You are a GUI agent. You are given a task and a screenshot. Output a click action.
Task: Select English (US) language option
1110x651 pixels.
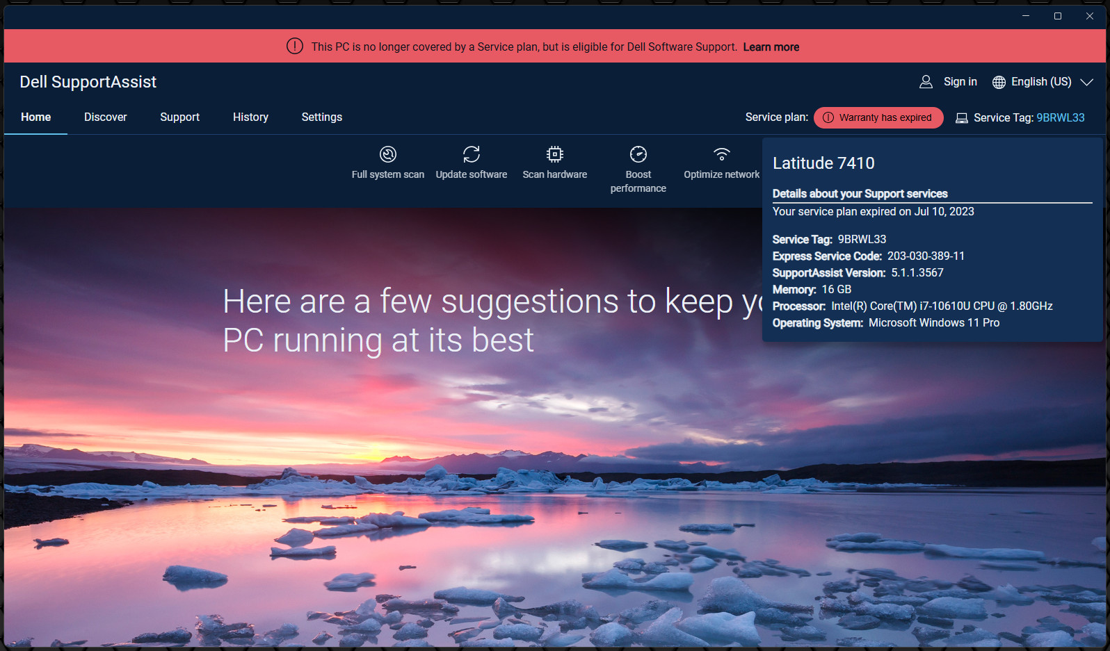click(1041, 82)
